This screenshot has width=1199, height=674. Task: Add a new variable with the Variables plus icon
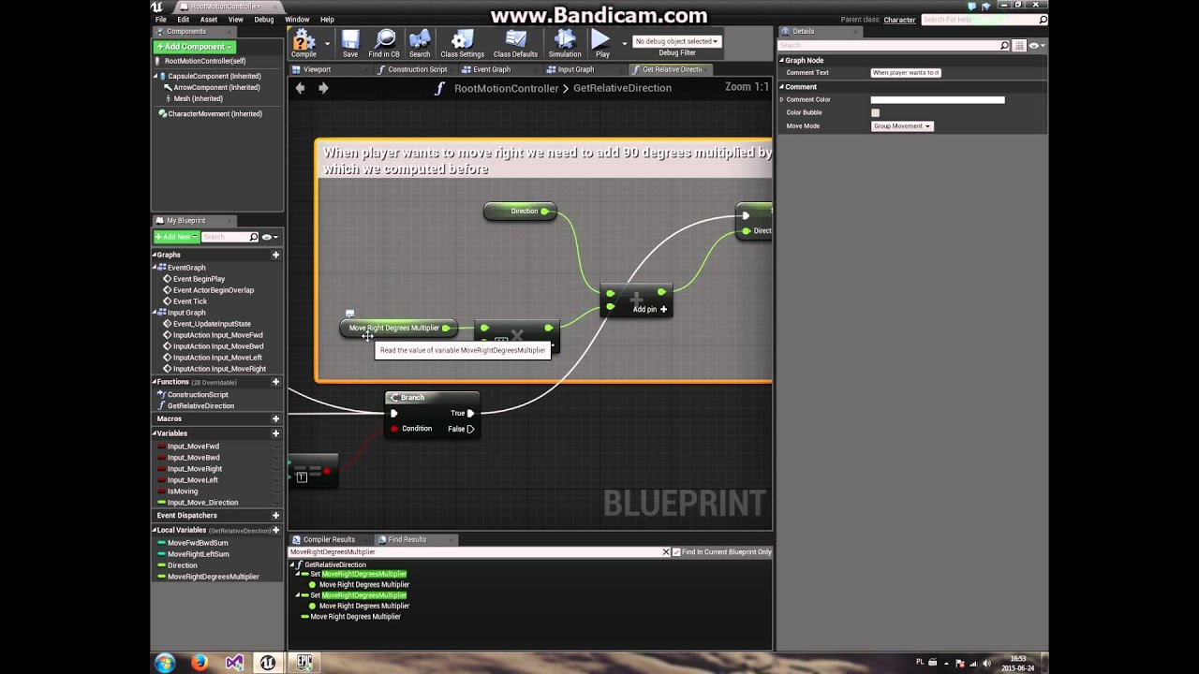coord(275,433)
